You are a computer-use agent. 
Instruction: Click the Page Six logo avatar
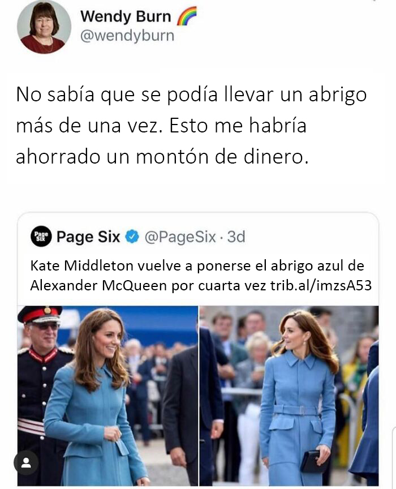pos(41,237)
